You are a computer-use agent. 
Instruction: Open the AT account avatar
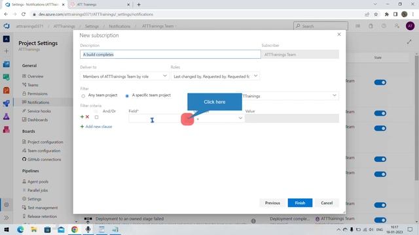coord(410,26)
